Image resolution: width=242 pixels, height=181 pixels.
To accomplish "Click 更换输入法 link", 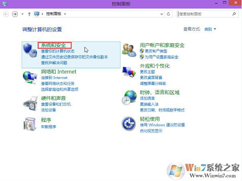I will click(x=149, y=104).
